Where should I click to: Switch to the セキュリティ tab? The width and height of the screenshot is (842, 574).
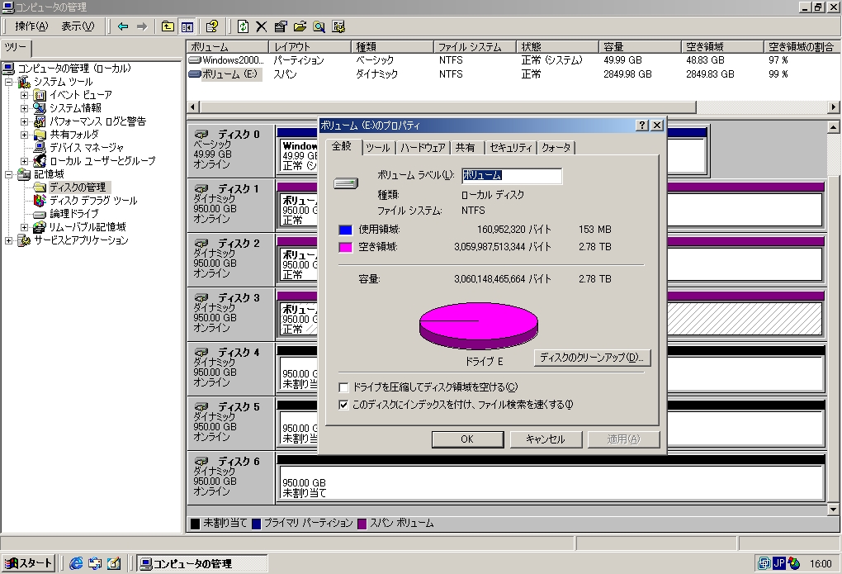(509, 148)
